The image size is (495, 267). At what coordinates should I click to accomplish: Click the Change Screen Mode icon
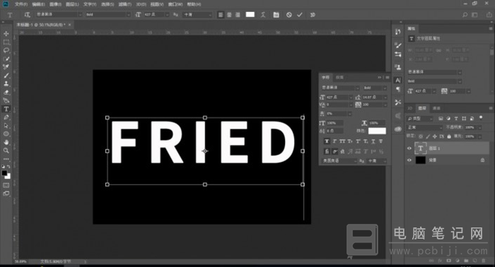tap(6, 194)
